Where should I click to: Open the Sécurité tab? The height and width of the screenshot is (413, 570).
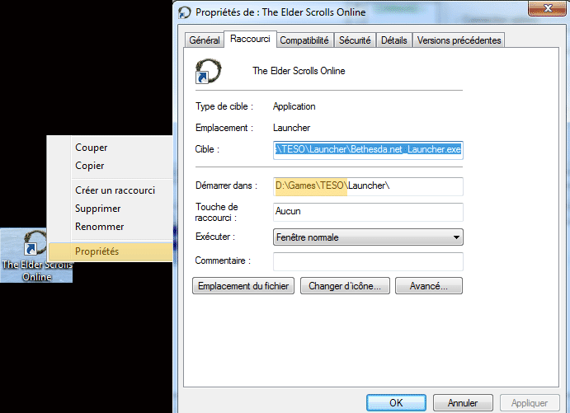point(355,40)
